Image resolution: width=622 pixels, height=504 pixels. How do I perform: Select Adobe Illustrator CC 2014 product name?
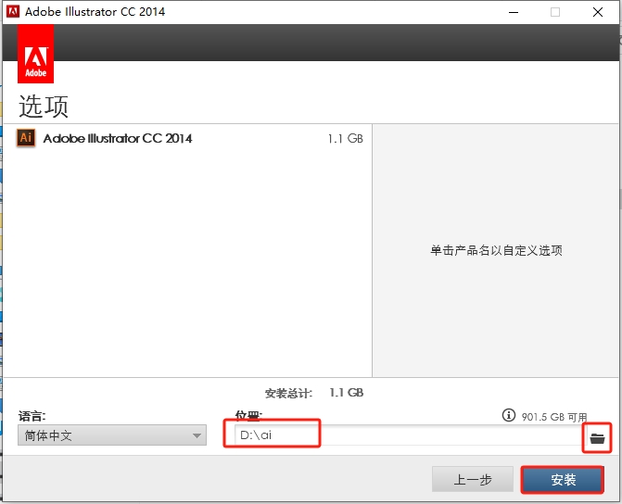point(118,138)
